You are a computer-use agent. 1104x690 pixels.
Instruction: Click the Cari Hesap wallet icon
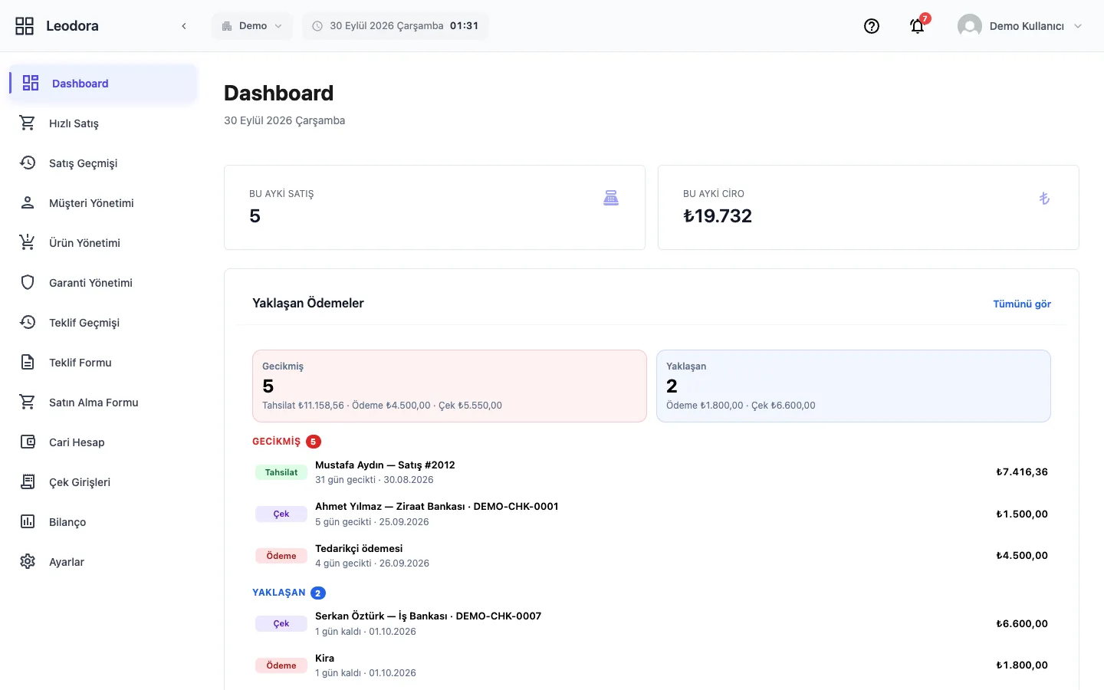pos(28,442)
